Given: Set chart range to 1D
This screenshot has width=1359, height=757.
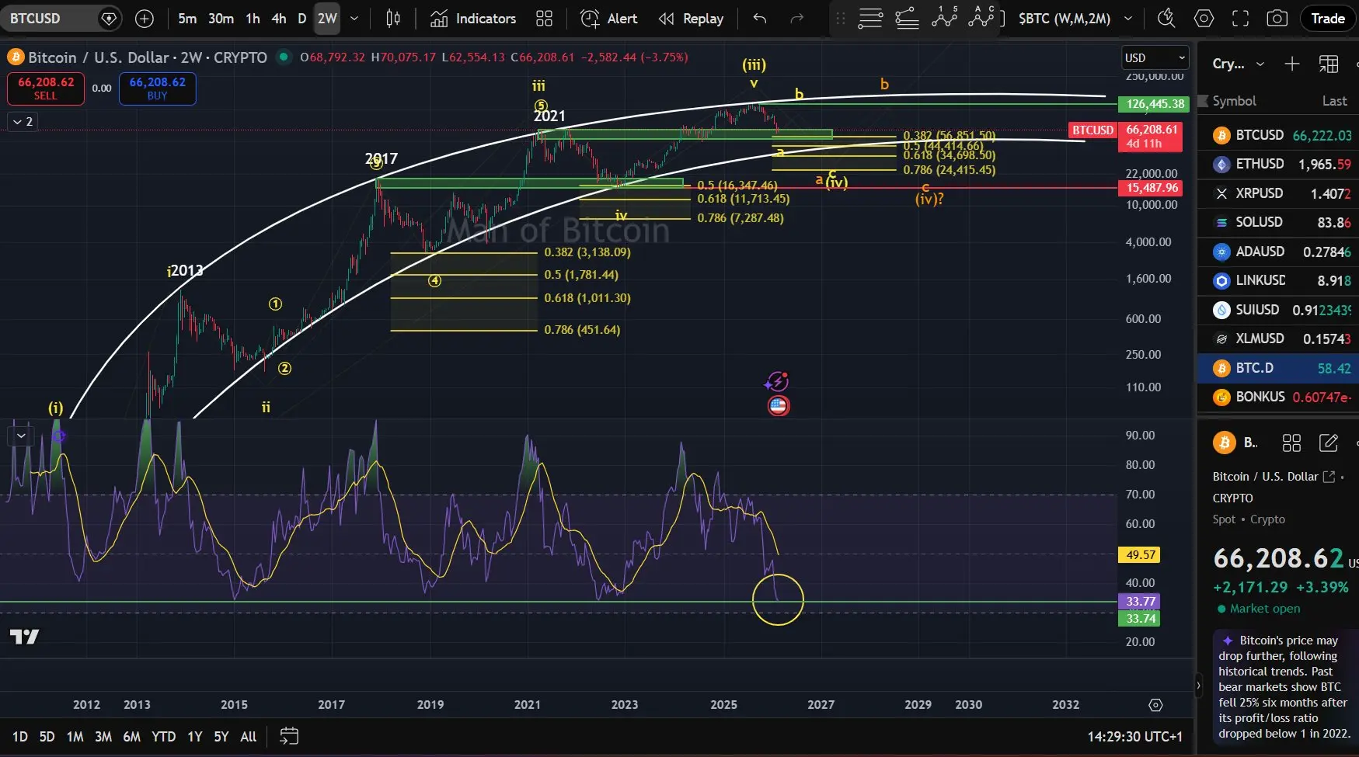Looking at the screenshot, I should [x=20, y=737].
